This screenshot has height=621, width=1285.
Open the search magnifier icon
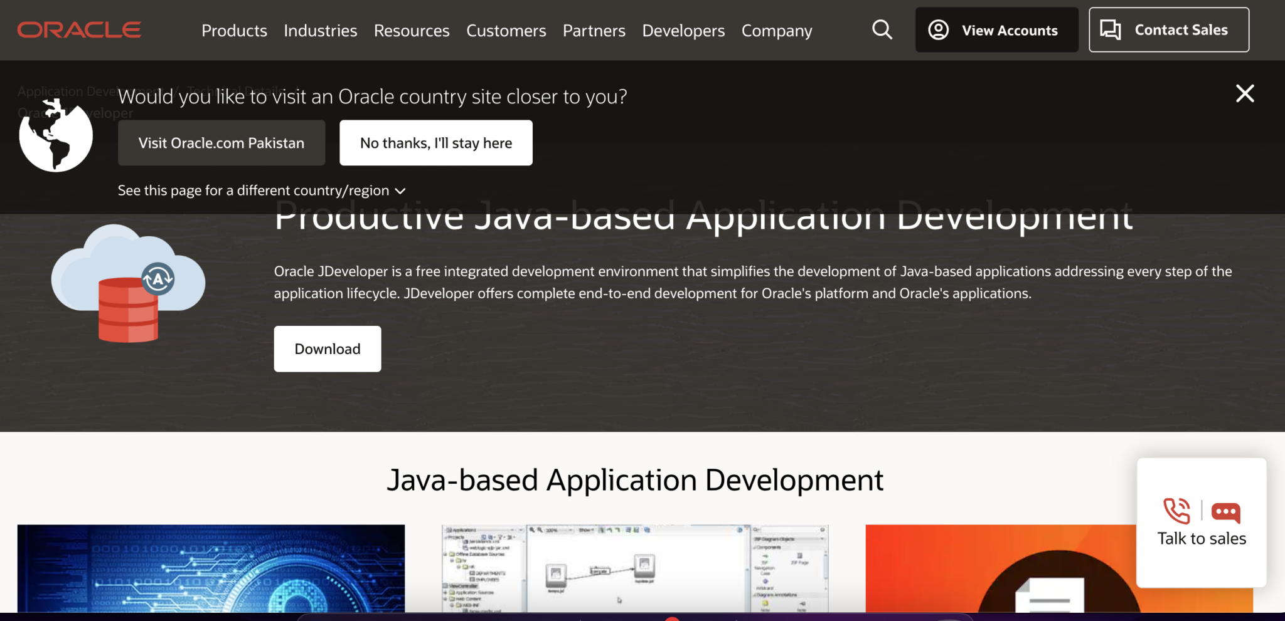[882, 29]
